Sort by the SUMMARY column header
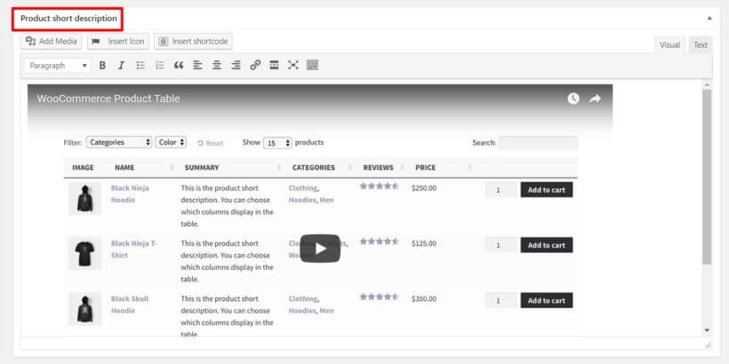 point(202,168)
